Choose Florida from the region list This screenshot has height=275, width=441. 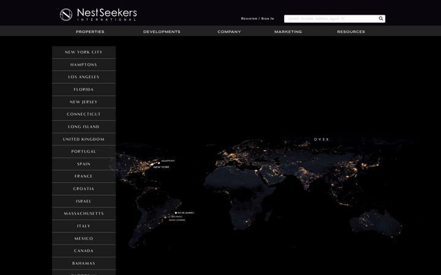coord(84,89)
